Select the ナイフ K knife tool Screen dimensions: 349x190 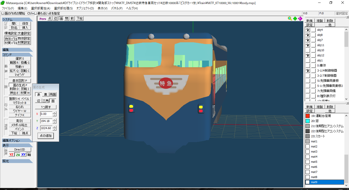coord(20,115)
